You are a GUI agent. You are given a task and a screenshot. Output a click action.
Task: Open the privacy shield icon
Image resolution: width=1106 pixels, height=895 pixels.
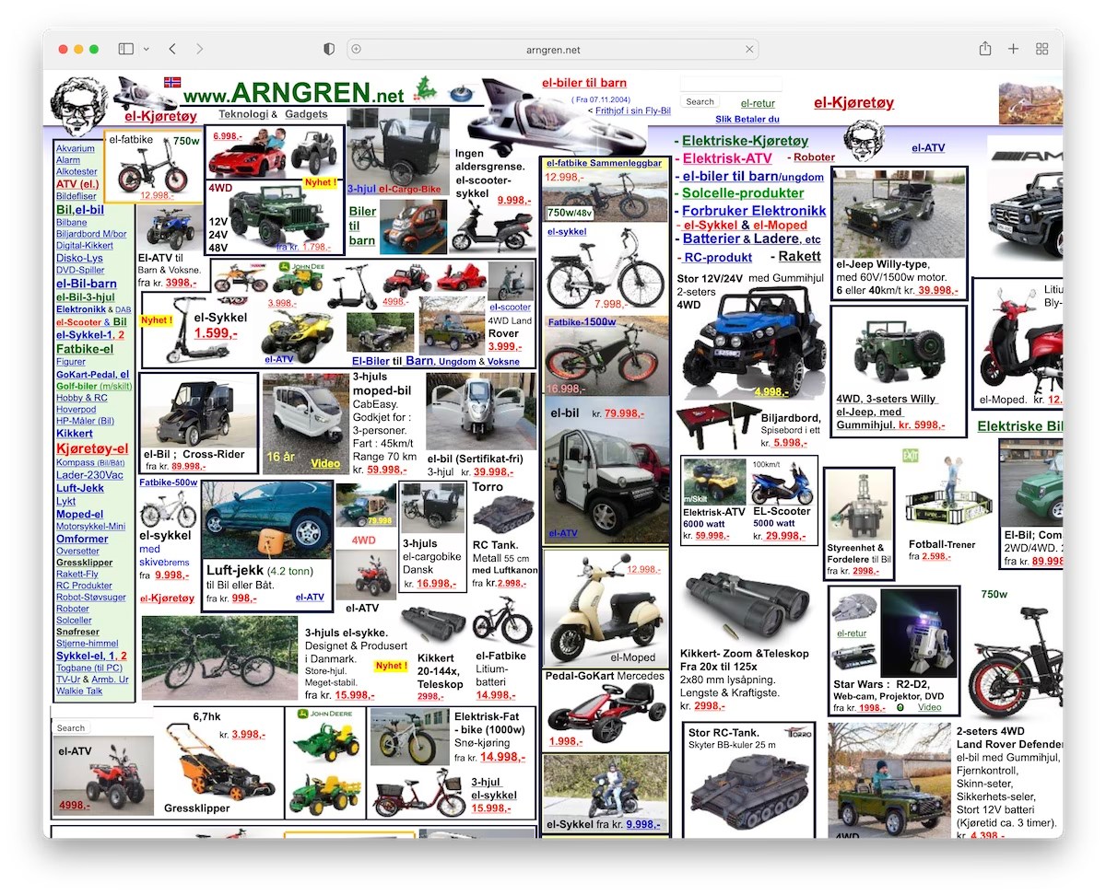click(329, 49)
